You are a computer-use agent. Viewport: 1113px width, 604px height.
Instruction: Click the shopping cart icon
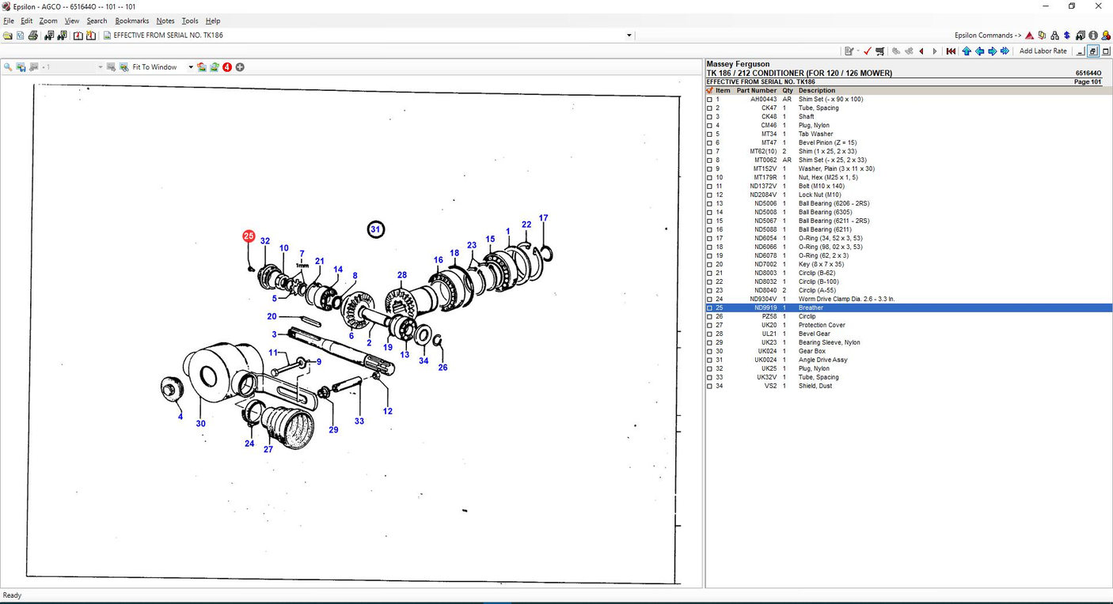(x=879, y=51)
